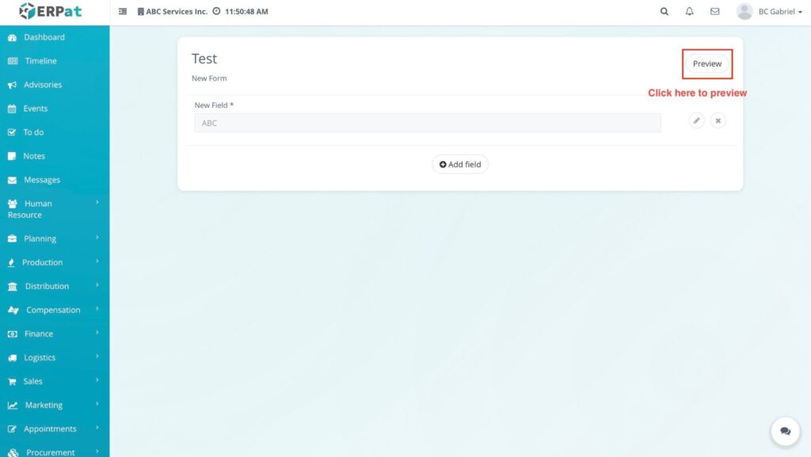Click into the New Field ABC input
811x457 pixels.
tap(428, 123)
